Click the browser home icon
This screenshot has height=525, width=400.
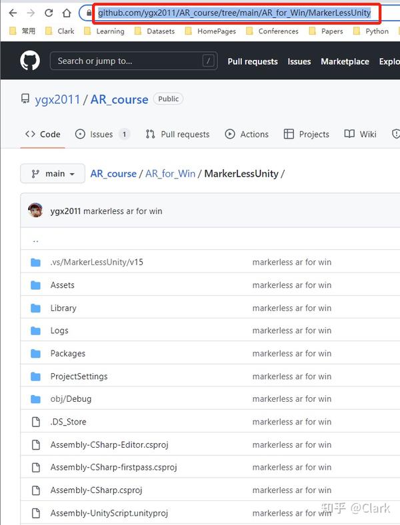[67, 13]
